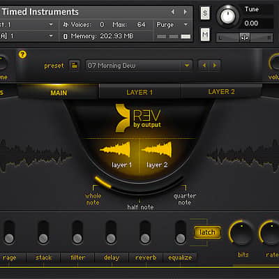279x279 pixels.
Task: Flip the stack effect switch
Action: (43, 233)
